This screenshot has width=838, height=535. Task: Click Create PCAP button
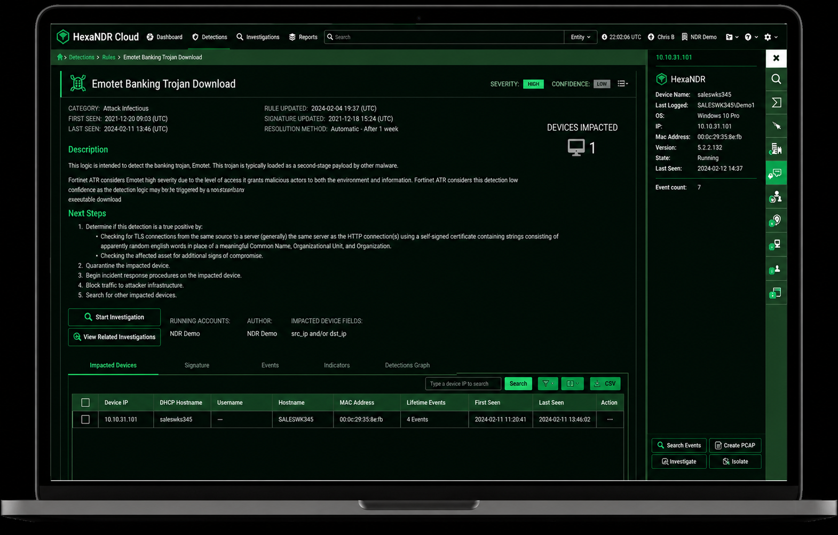point(735,445)
